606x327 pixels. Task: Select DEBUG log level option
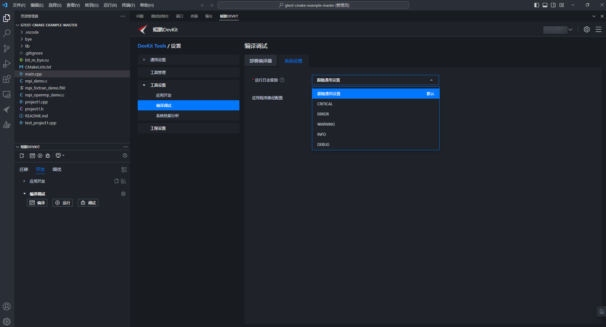pyautogui.click(x=375, y=145)
